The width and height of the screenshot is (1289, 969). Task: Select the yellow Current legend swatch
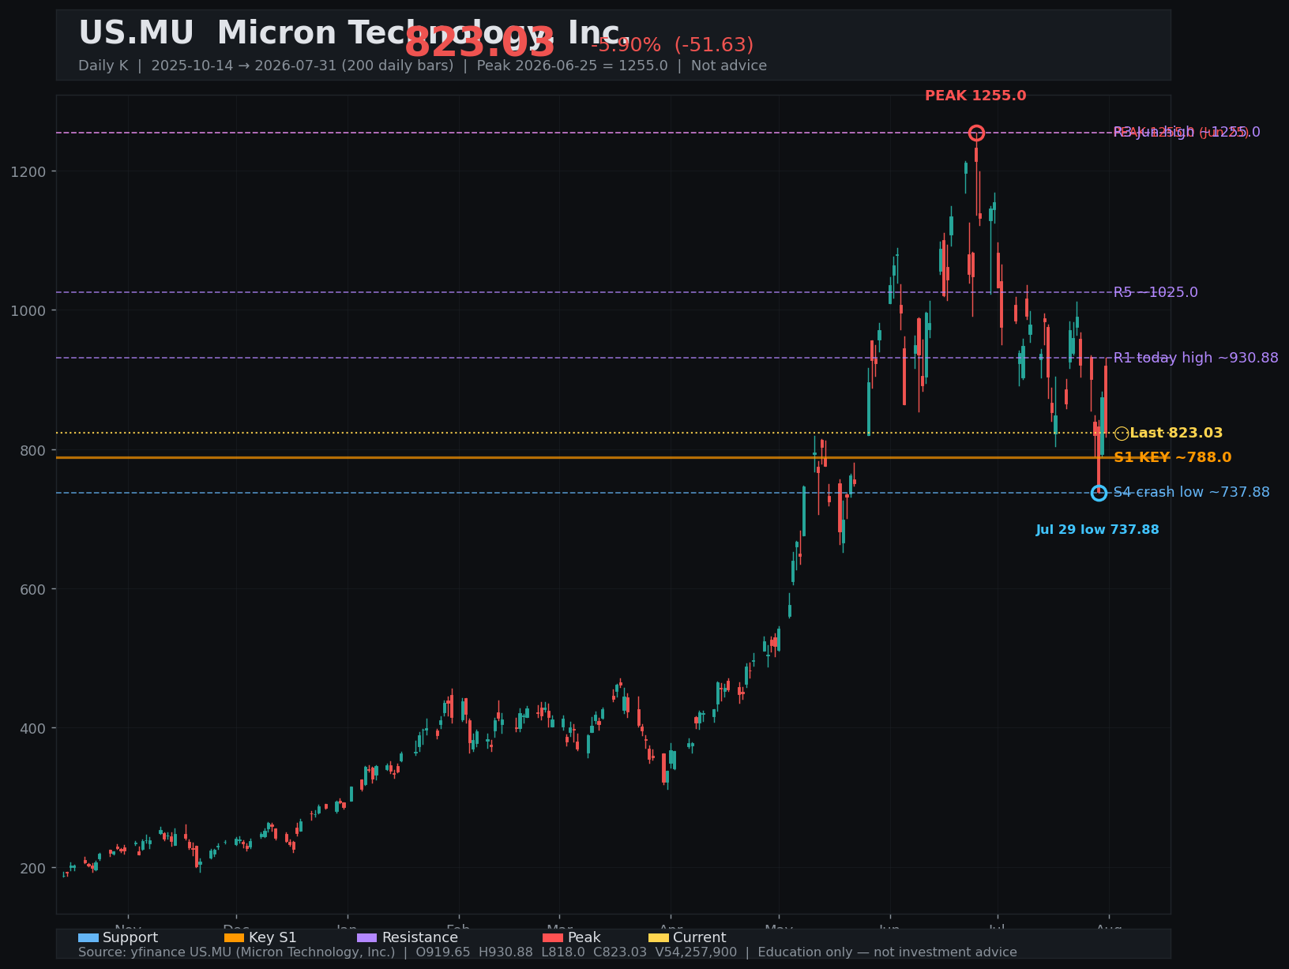(659, 937)
